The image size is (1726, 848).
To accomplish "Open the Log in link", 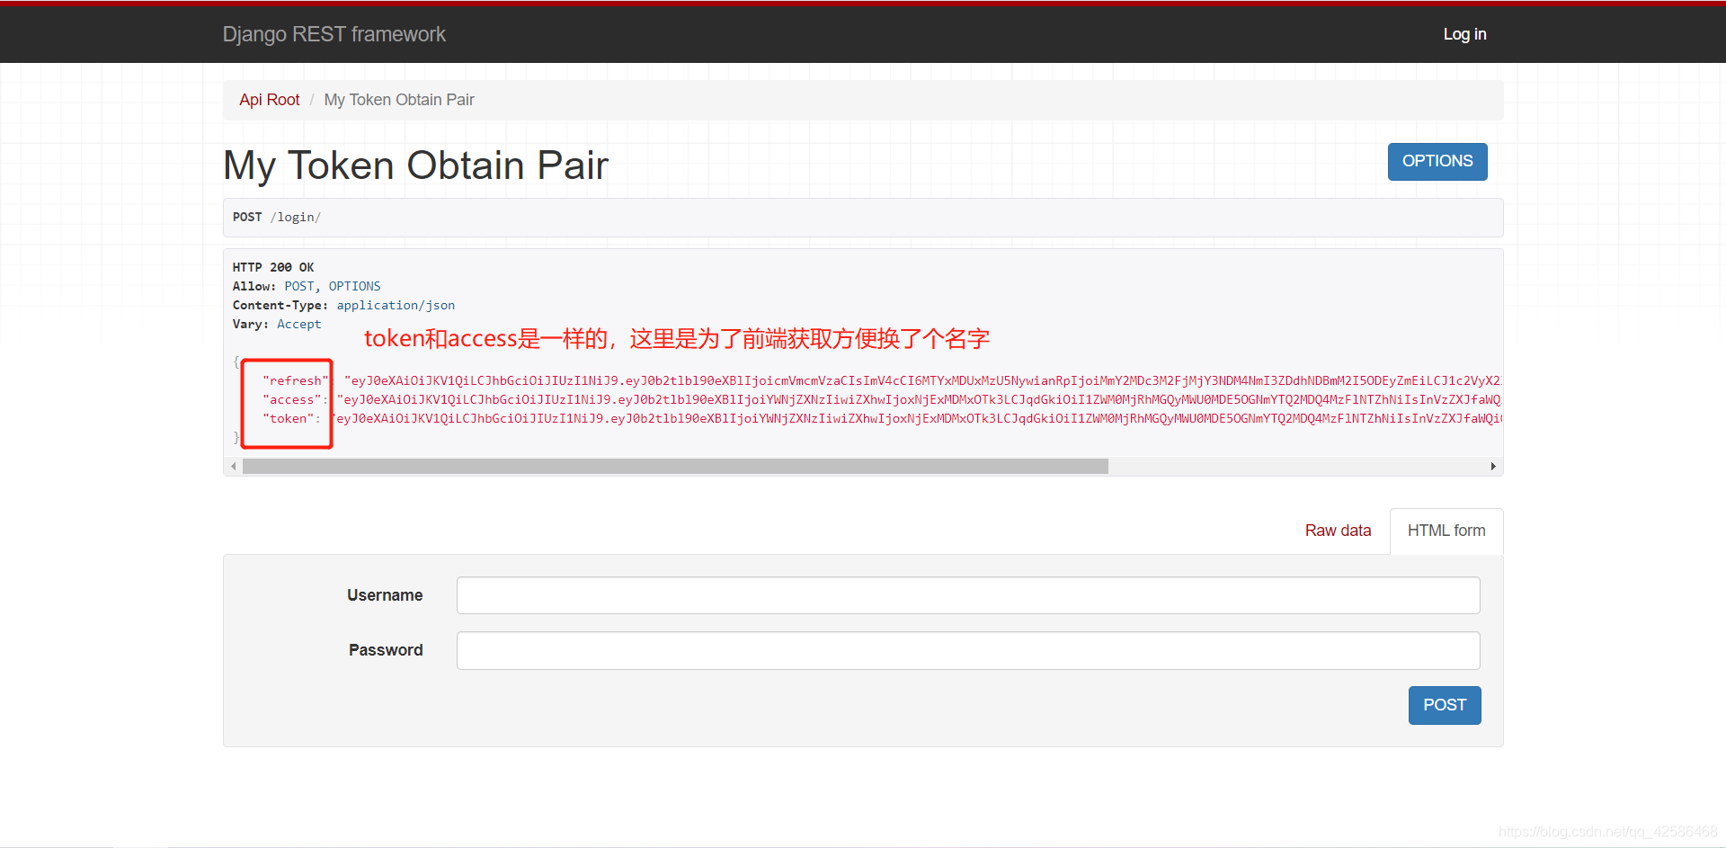I will (x=1464, y=34).
